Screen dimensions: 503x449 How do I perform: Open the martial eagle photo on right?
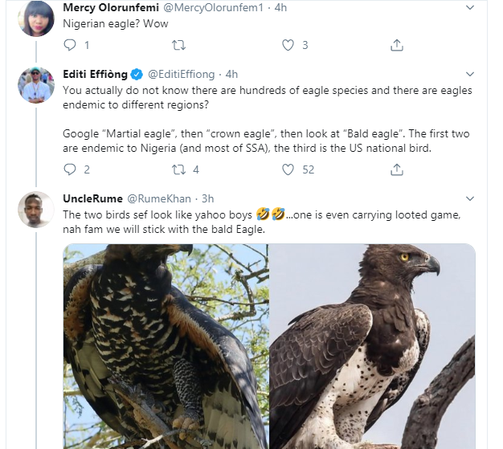371,345
